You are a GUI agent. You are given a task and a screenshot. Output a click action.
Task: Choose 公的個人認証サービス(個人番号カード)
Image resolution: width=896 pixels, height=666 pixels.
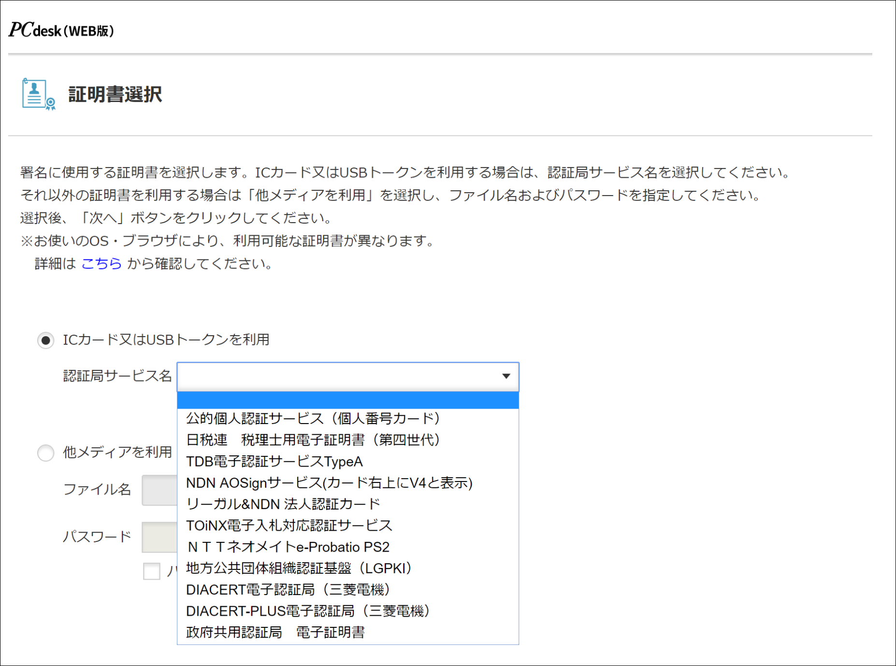pos(348,418)
